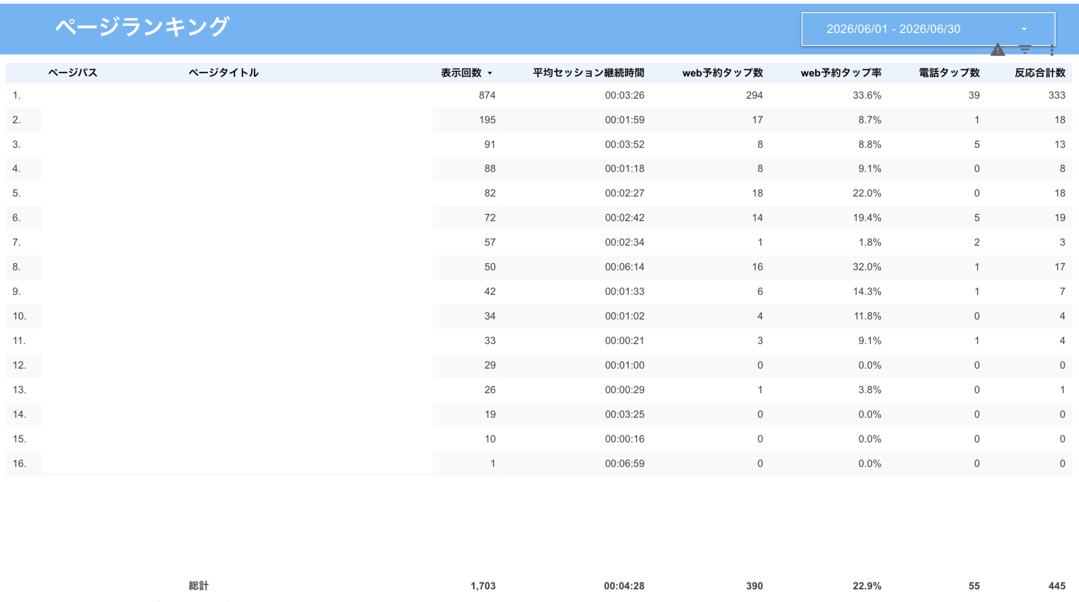Select the 00:04:28 total duration value

[x=624, y=586]
